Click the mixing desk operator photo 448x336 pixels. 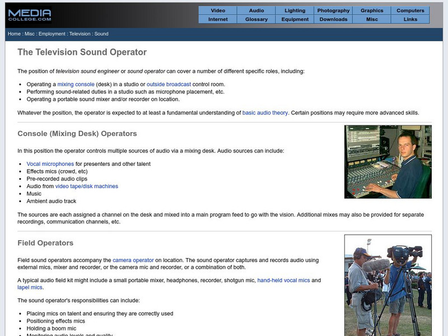(388, 162)
